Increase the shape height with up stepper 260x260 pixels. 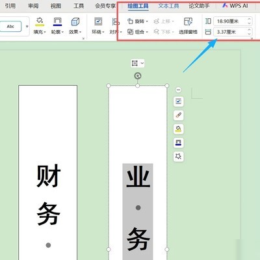[249, 19]
